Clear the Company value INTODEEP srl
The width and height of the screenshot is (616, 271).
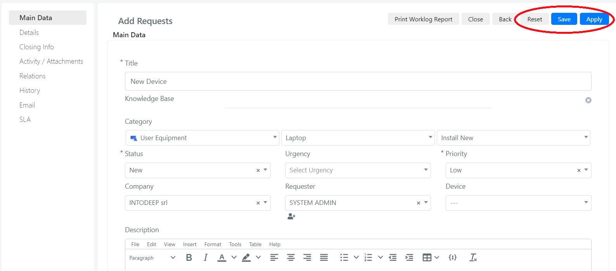click(258, 203)
